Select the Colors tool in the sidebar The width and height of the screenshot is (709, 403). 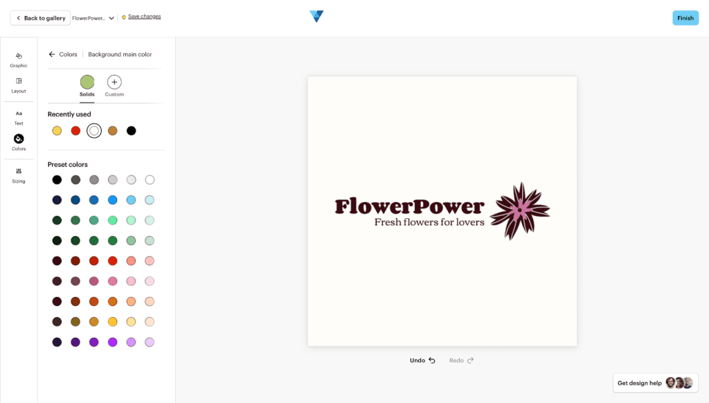click(19, 143)
